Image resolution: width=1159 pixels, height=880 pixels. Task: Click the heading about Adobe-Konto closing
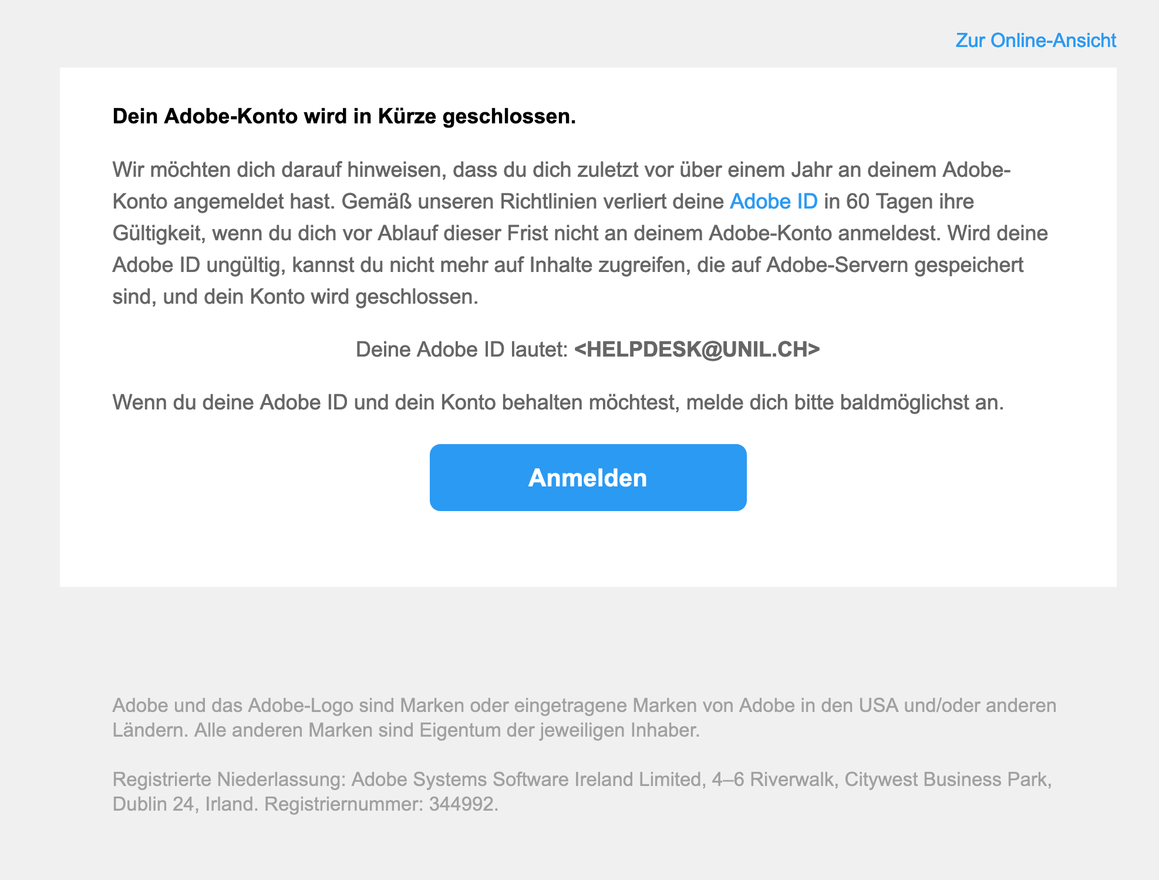(344, 116)
